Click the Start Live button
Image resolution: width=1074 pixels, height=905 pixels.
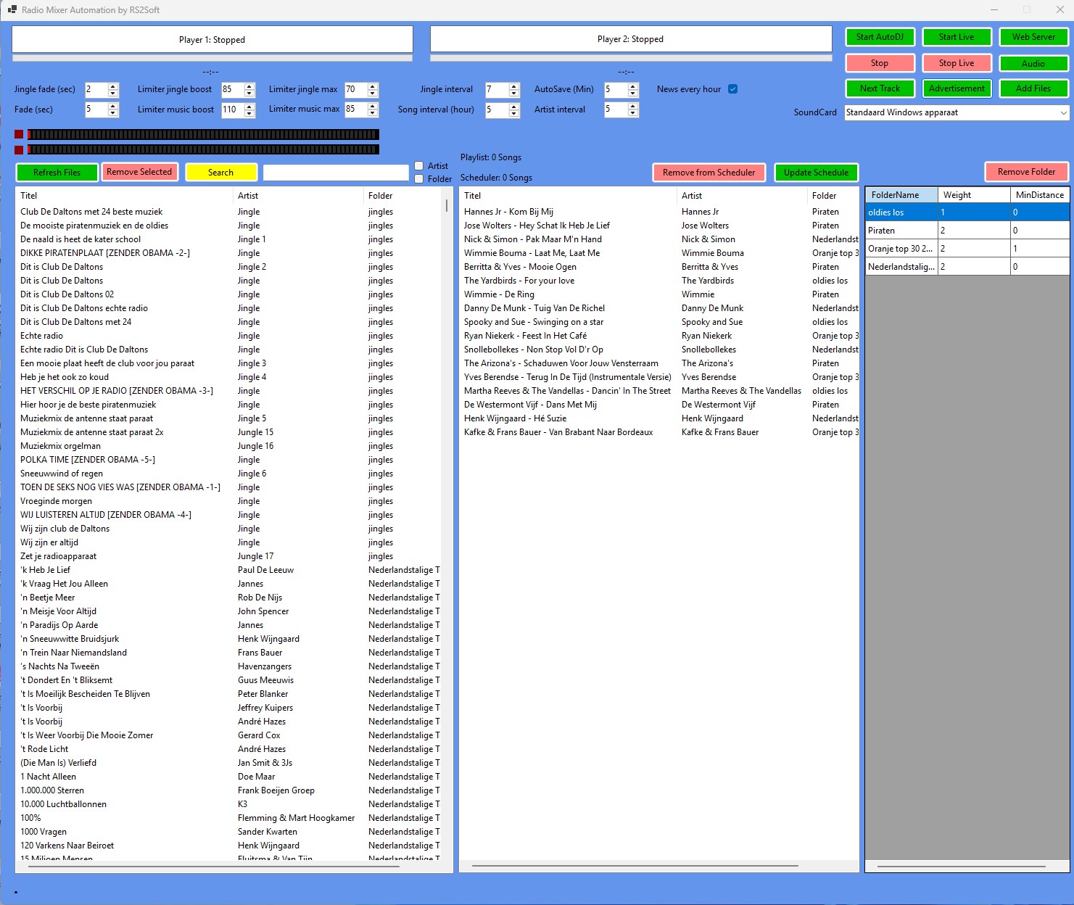pyautogui.click(x=957, y=37)
